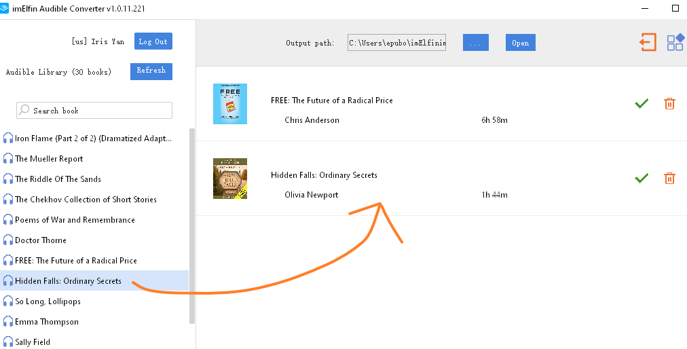Delete FREE: The Future of a Radical Price
687x349 pixels.
[x=669, y=103]
